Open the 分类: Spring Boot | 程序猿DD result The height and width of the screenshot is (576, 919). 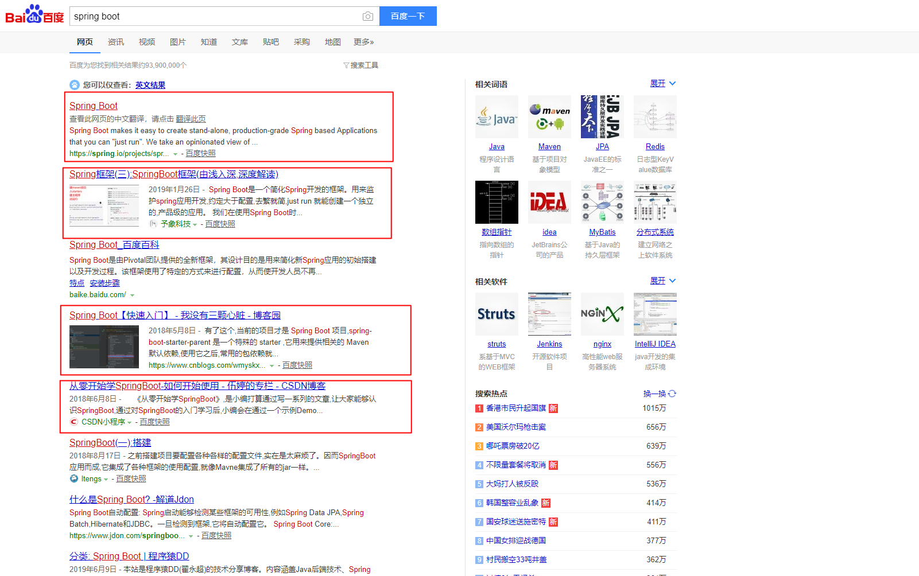click(x=129, y=556)
